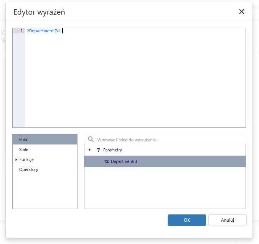This screenshot has height=244, width=259.
Task: Close the Edytor wyrażeń dialog
Action: pyautogui.click(x=242, y=12)
